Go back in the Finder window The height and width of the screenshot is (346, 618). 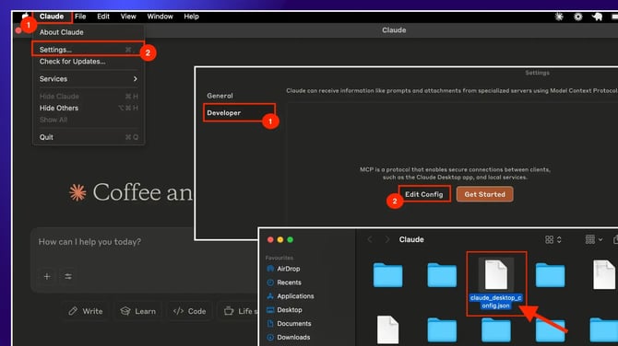point(370,239)
